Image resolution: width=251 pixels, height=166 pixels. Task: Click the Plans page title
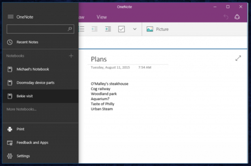point(99,59)
